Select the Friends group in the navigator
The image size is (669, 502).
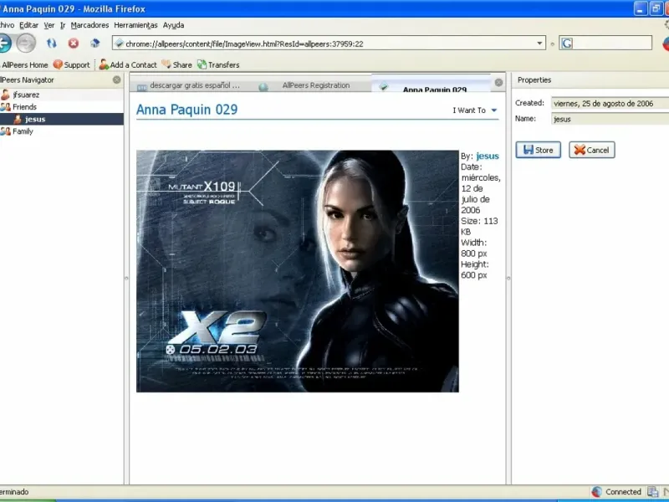(x=62, y=107)
